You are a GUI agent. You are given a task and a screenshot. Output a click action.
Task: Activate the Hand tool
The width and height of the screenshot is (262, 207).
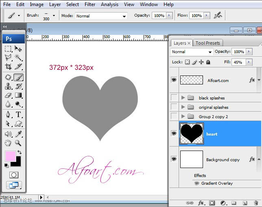8,143
